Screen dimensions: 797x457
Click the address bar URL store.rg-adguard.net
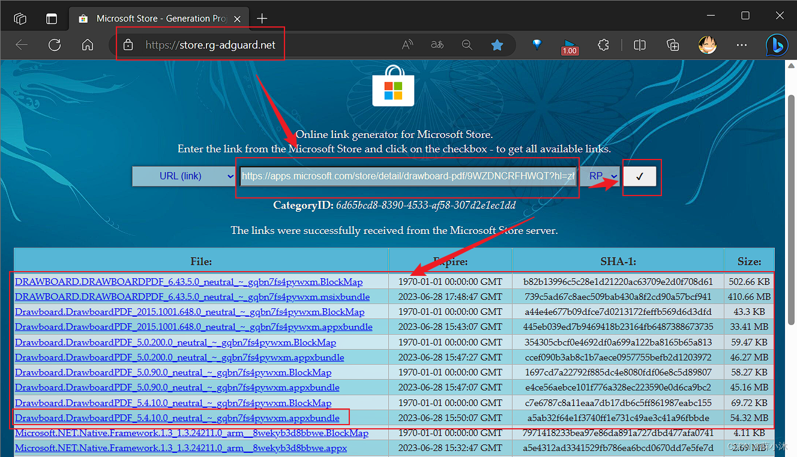(211, 45)
